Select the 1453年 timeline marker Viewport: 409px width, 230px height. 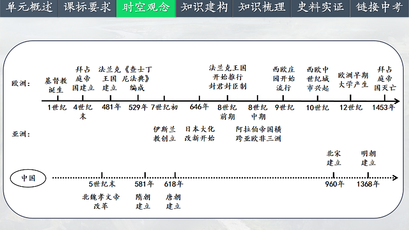pos(383,108)
